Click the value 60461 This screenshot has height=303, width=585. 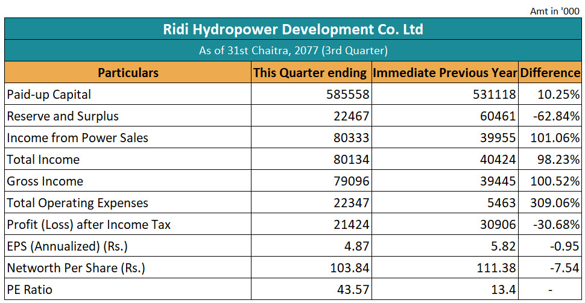tap(498, 116)
